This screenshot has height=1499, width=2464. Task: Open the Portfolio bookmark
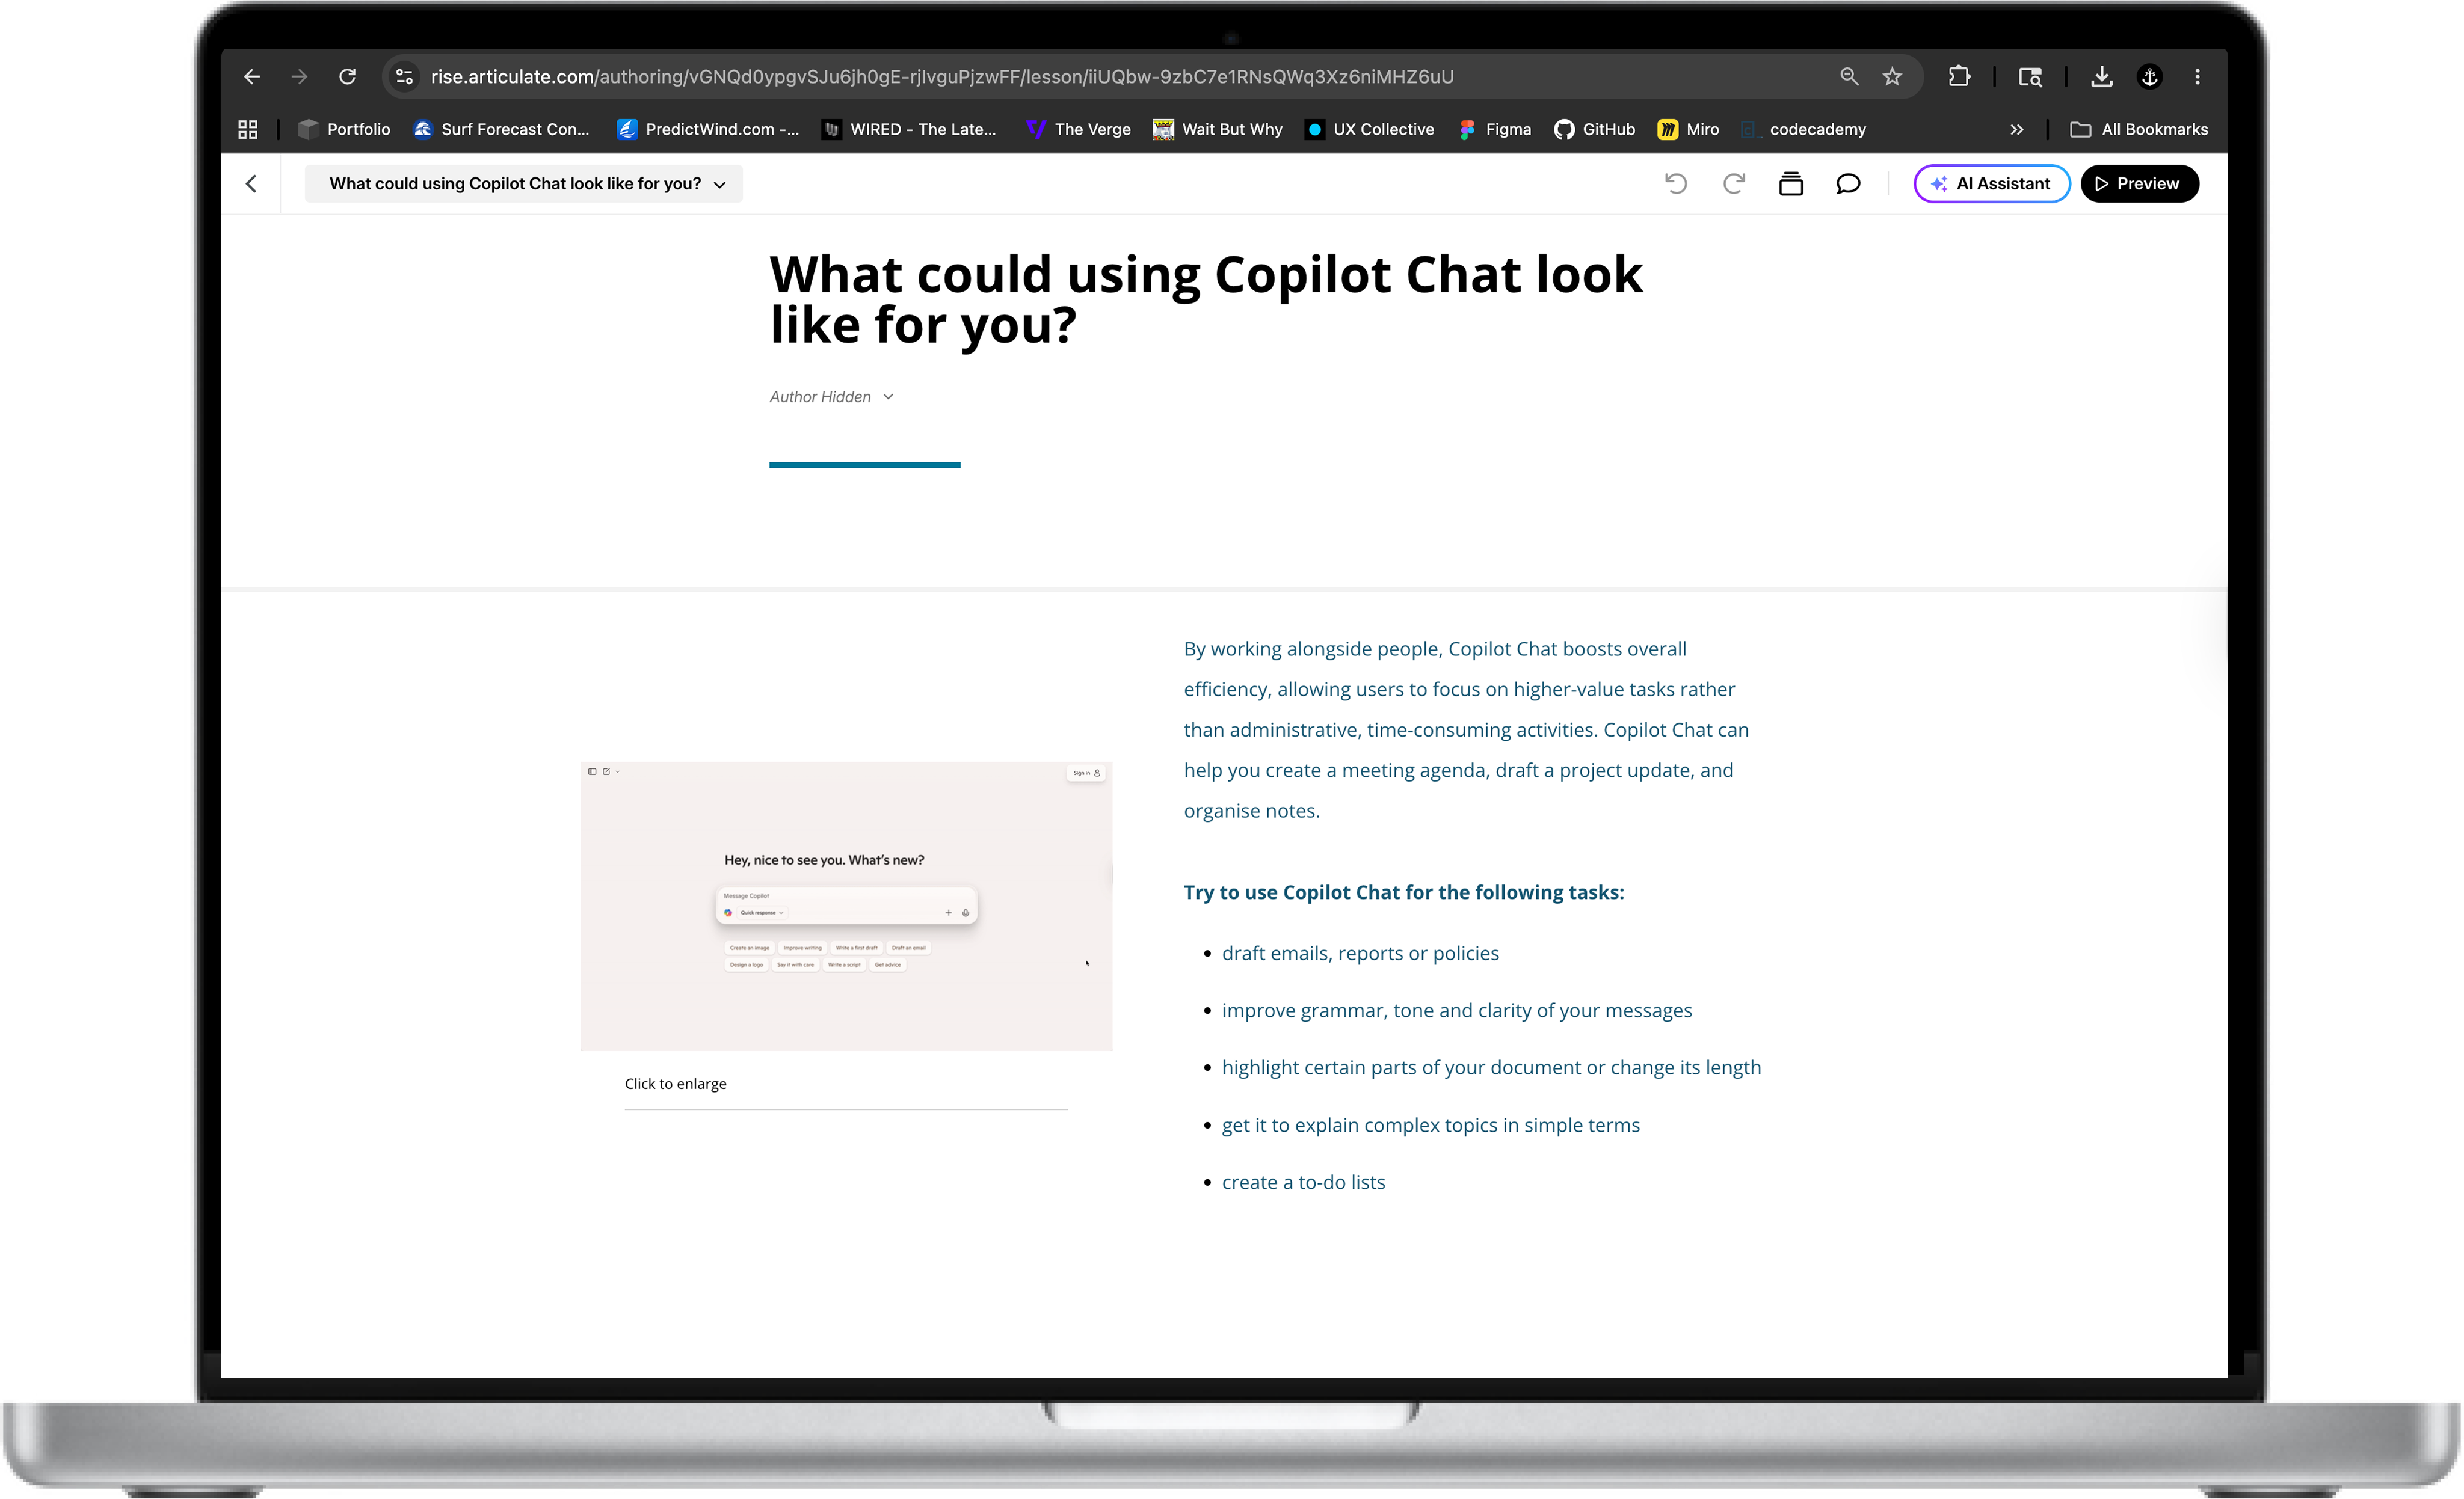point(344,130)
